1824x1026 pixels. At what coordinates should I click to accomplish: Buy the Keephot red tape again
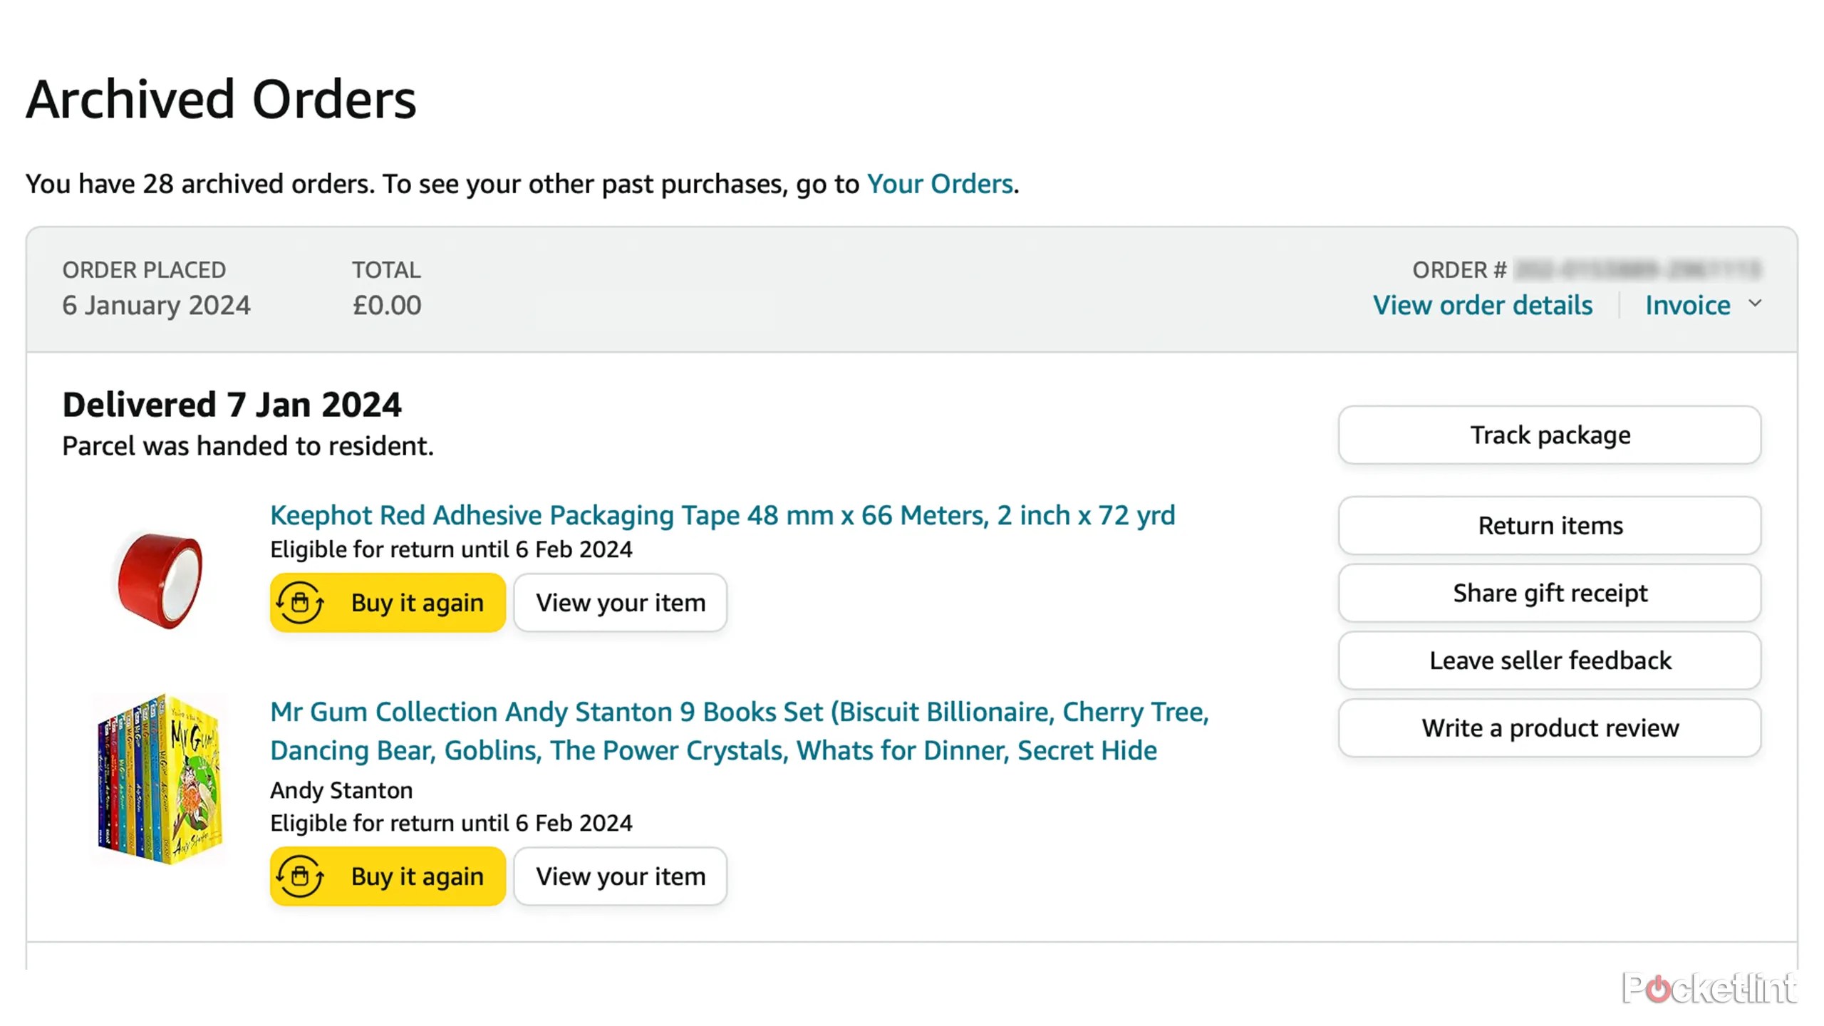pyautogui.click(x=417, y=603)
